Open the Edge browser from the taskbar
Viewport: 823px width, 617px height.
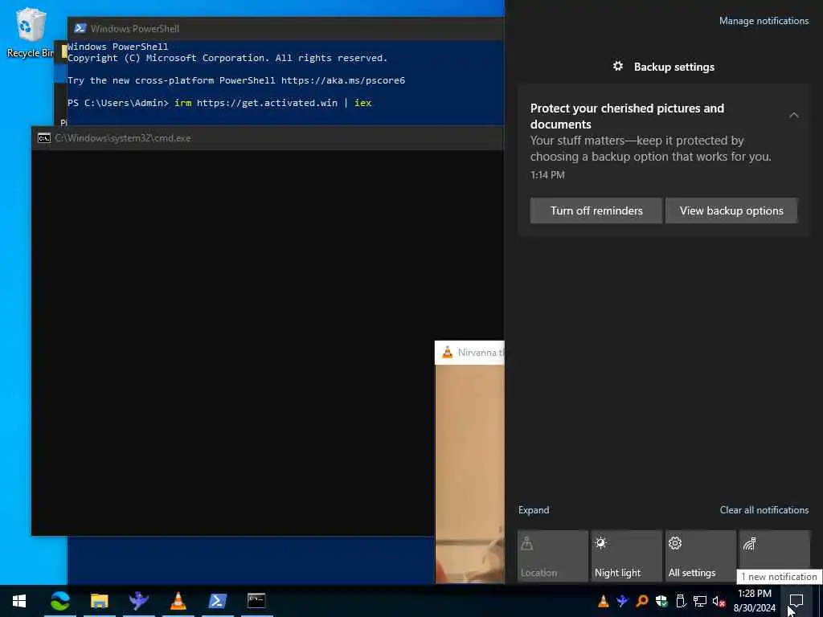(59, 601)
